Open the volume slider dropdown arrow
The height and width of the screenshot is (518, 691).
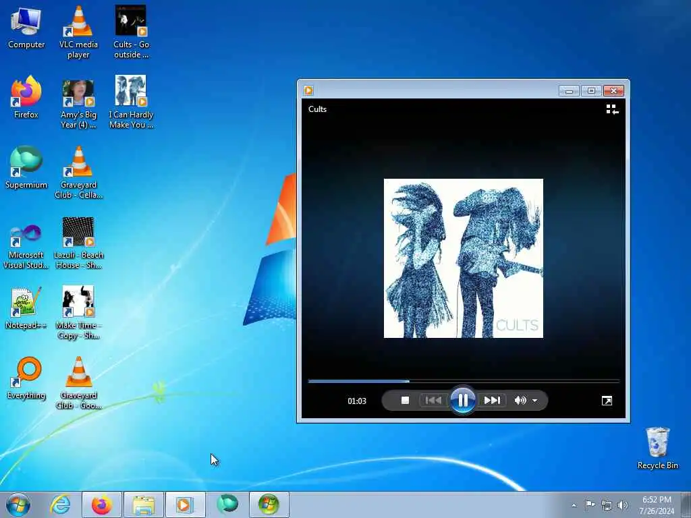coord(534,401)
